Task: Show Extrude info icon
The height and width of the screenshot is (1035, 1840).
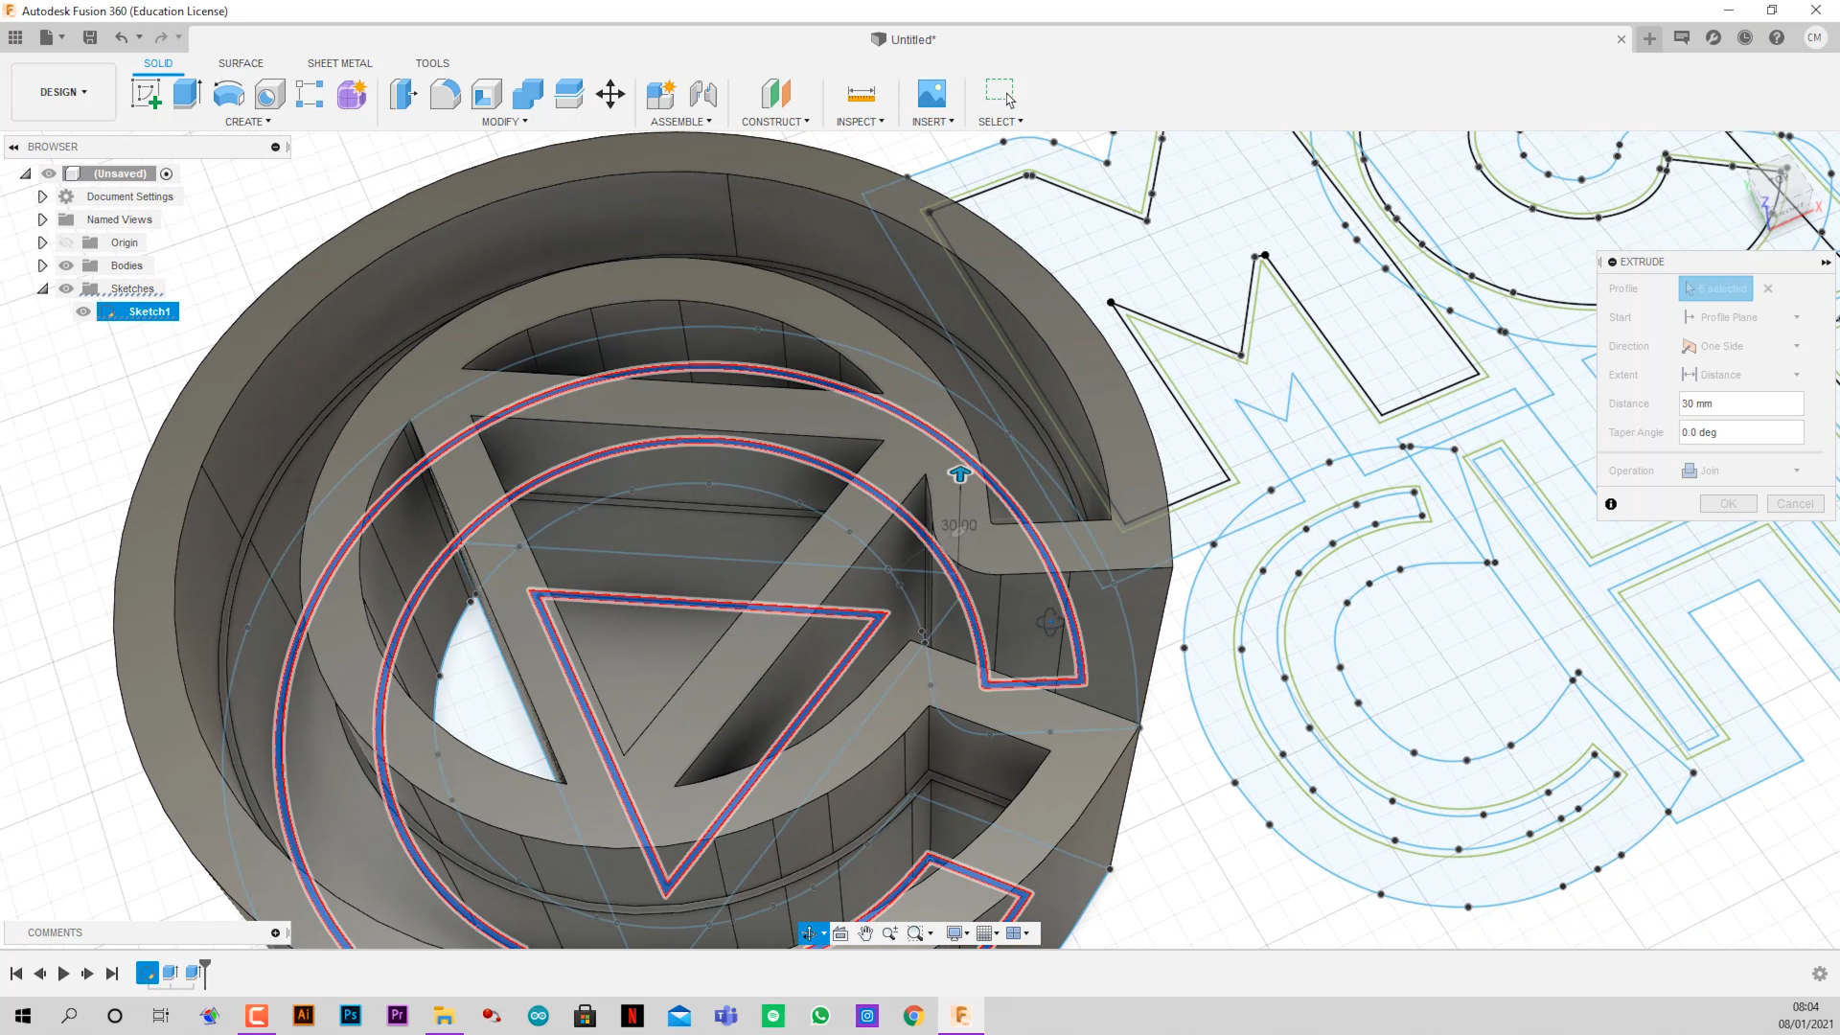Action: tap(1611, 504)
